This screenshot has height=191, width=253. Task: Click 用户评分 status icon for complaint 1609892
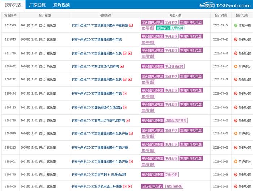tap(235, 67)
